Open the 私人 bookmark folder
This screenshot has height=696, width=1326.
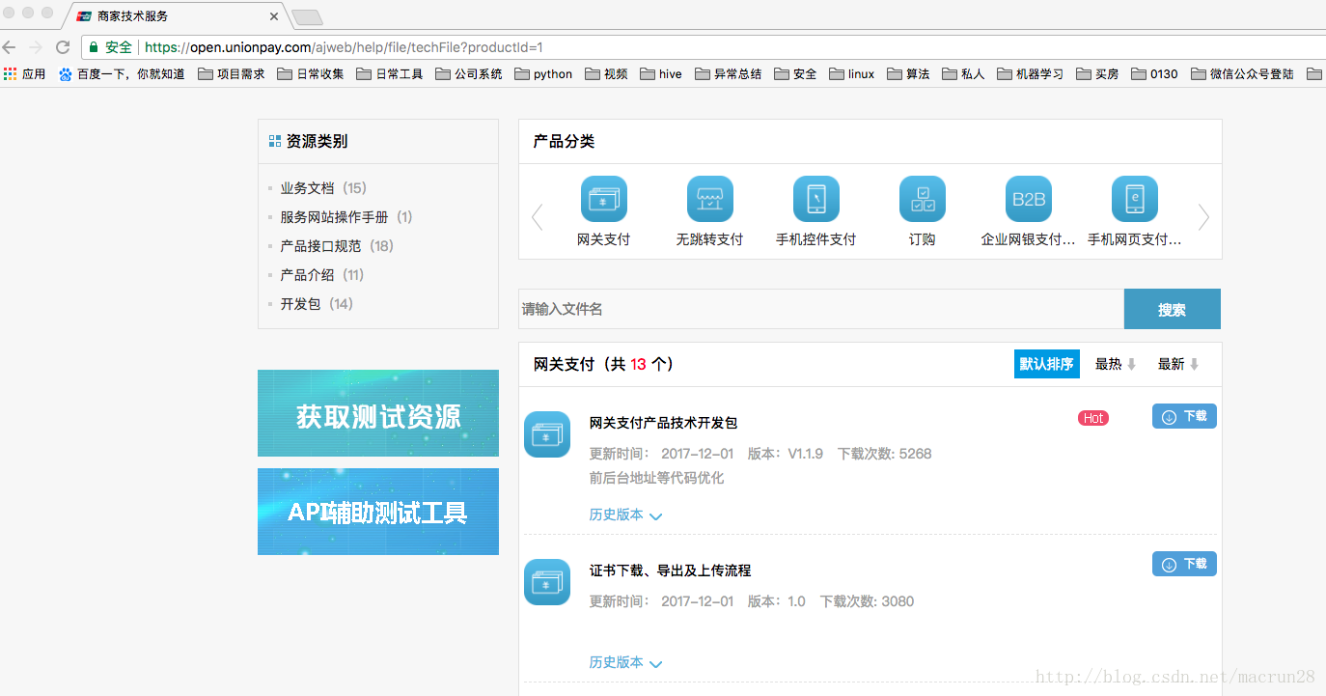964,73
